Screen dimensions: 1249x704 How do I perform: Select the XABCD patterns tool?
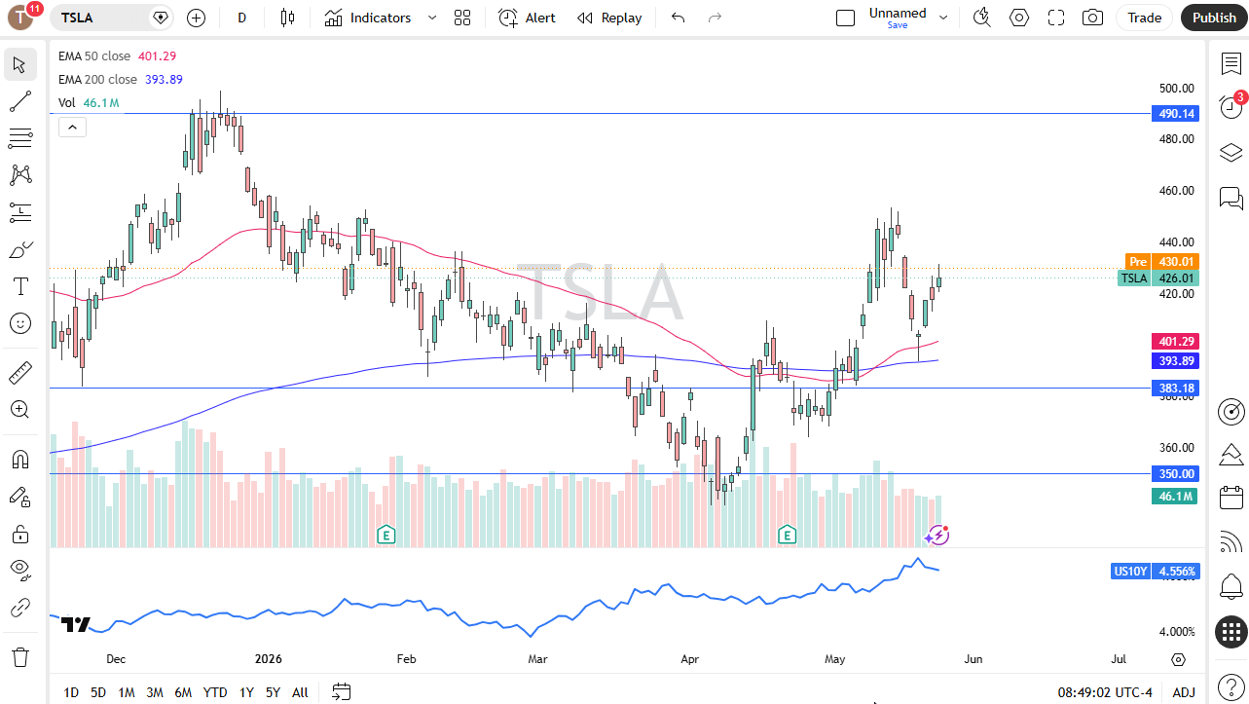tap(20, 175)
